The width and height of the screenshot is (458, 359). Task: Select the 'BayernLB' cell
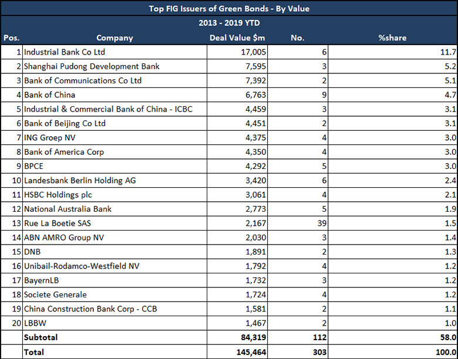[x=114, y=281]
